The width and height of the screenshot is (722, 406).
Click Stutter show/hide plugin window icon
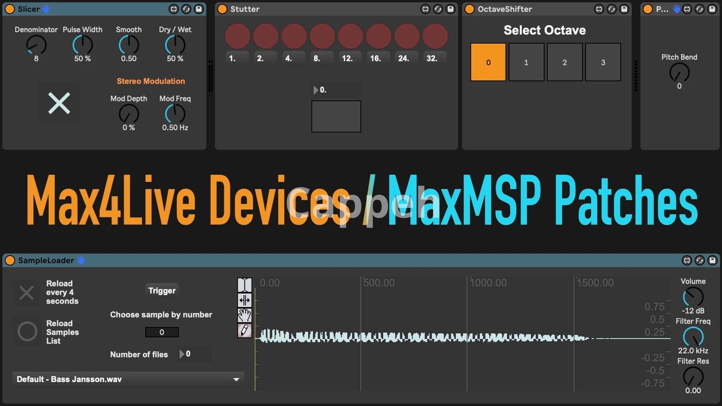tap(425, 9)
